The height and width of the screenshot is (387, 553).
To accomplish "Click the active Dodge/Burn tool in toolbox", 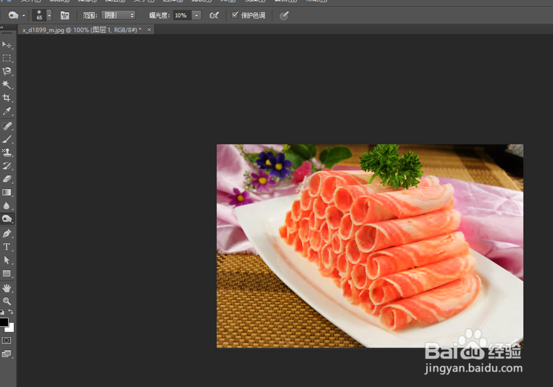I will [x=7, y=219].
